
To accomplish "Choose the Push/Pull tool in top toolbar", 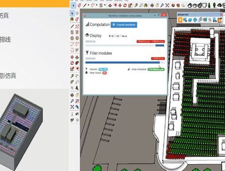I will [110, 5].
